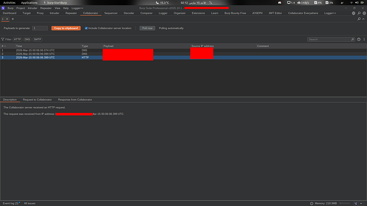Viewport: 367px width, 206px height.
Task: Toggle the SMTP filter chip
Action: (x=37, y=39)
